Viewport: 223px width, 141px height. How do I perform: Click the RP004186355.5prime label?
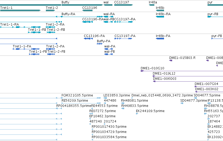point(74,106)
